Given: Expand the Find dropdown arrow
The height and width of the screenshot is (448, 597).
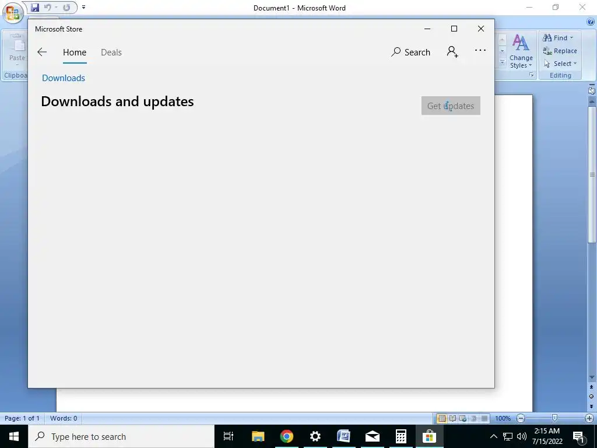Looking at the screenshot, I should coord(571,38).
